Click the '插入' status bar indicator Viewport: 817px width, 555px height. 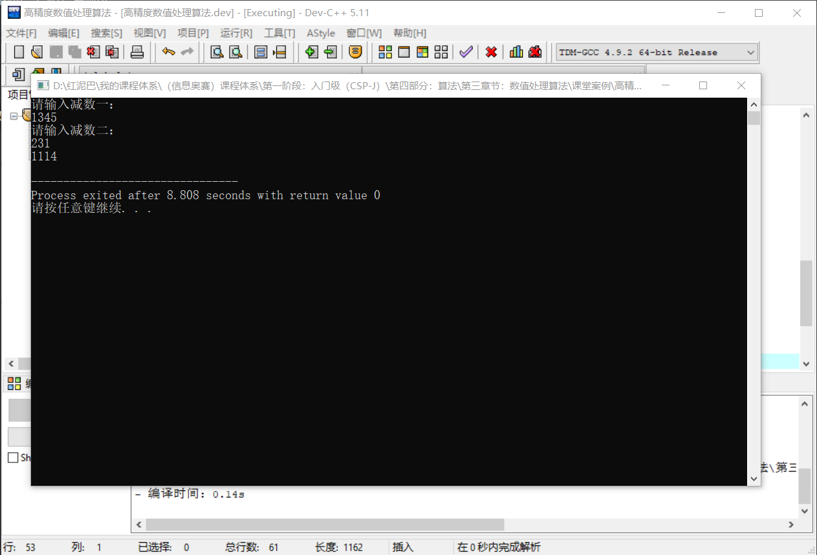coord(403,547)
